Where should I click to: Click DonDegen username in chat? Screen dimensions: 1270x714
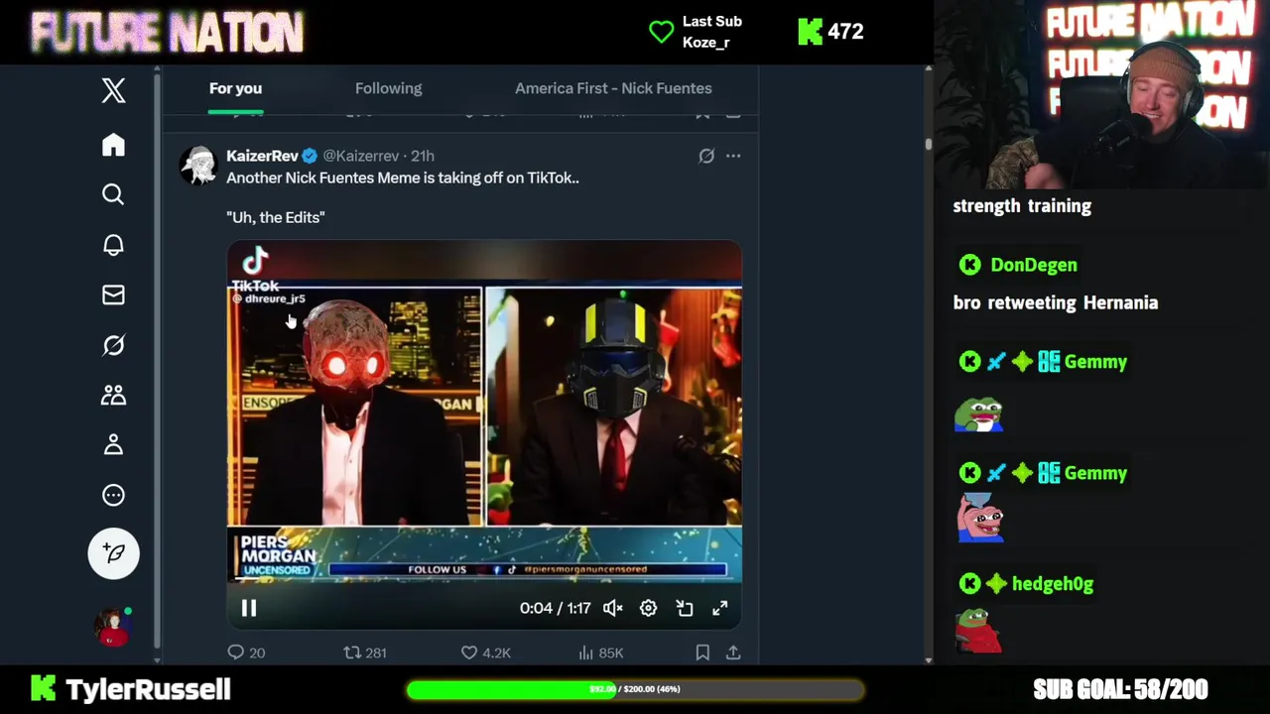coord(1034,265)
